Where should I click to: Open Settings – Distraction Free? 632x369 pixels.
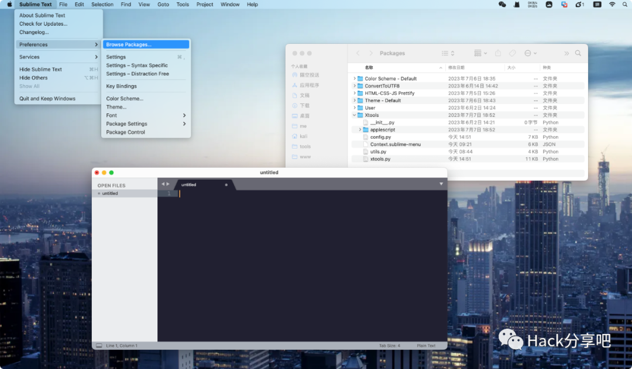click(x=146, y=74)
